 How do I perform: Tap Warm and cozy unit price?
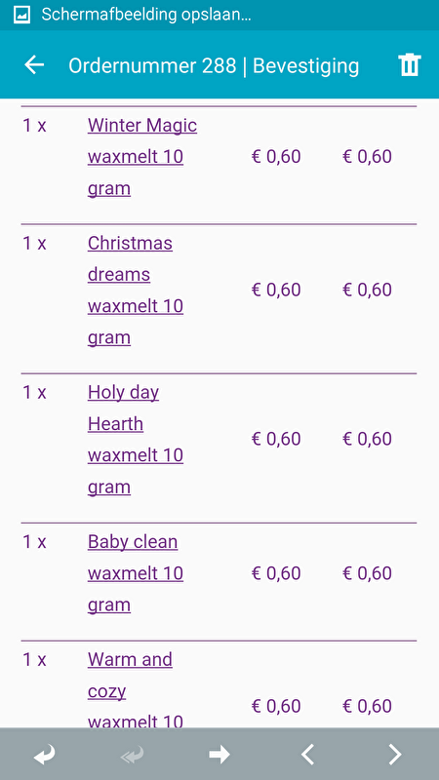point(276,706)
